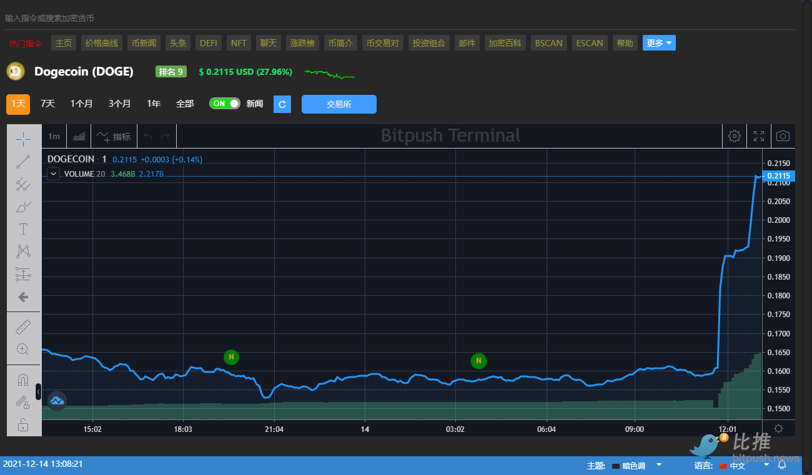Take a chart snapshot with camera icon

(x=783, y=136)
